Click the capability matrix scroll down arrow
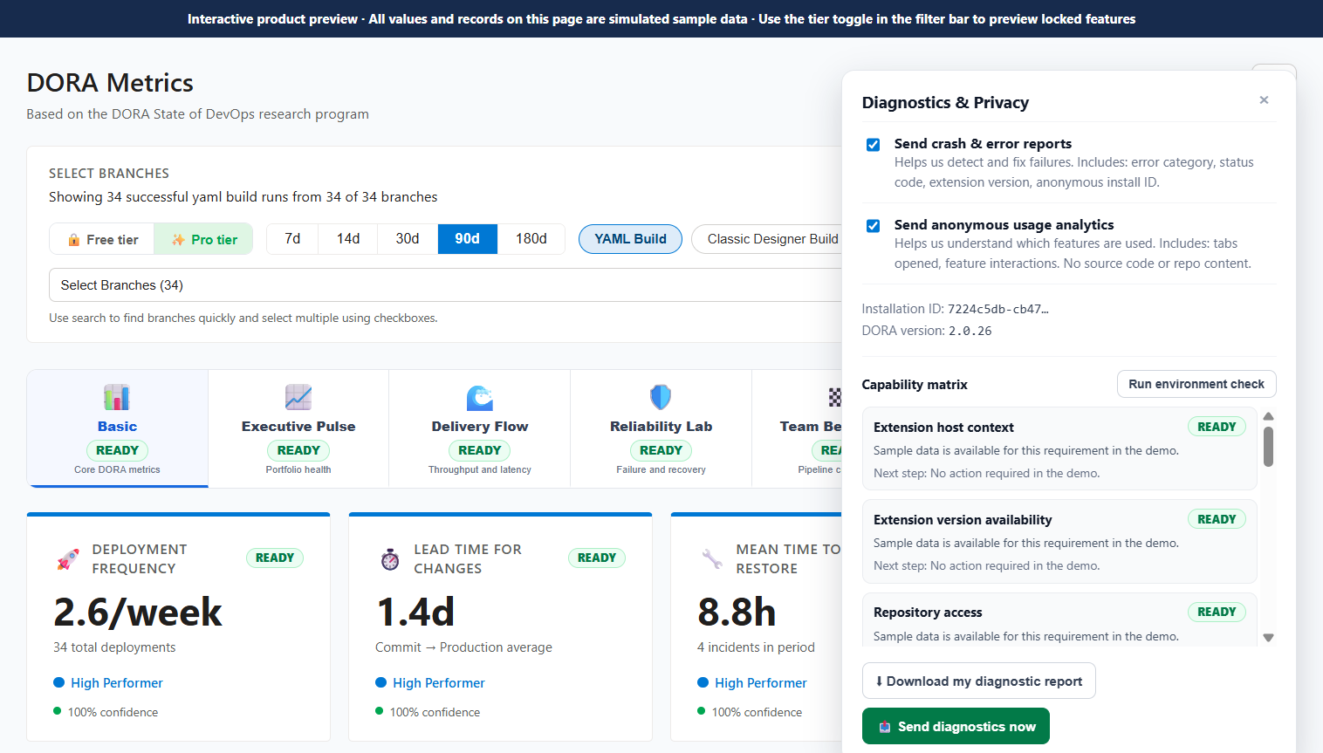1323x753 pixels. coord(1268,638)
